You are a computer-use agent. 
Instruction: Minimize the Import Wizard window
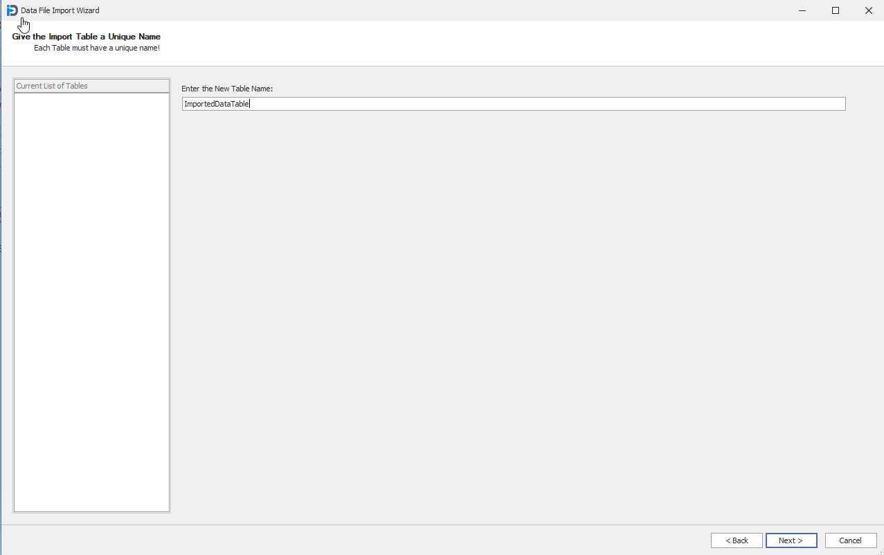click(x=802, y=10)
